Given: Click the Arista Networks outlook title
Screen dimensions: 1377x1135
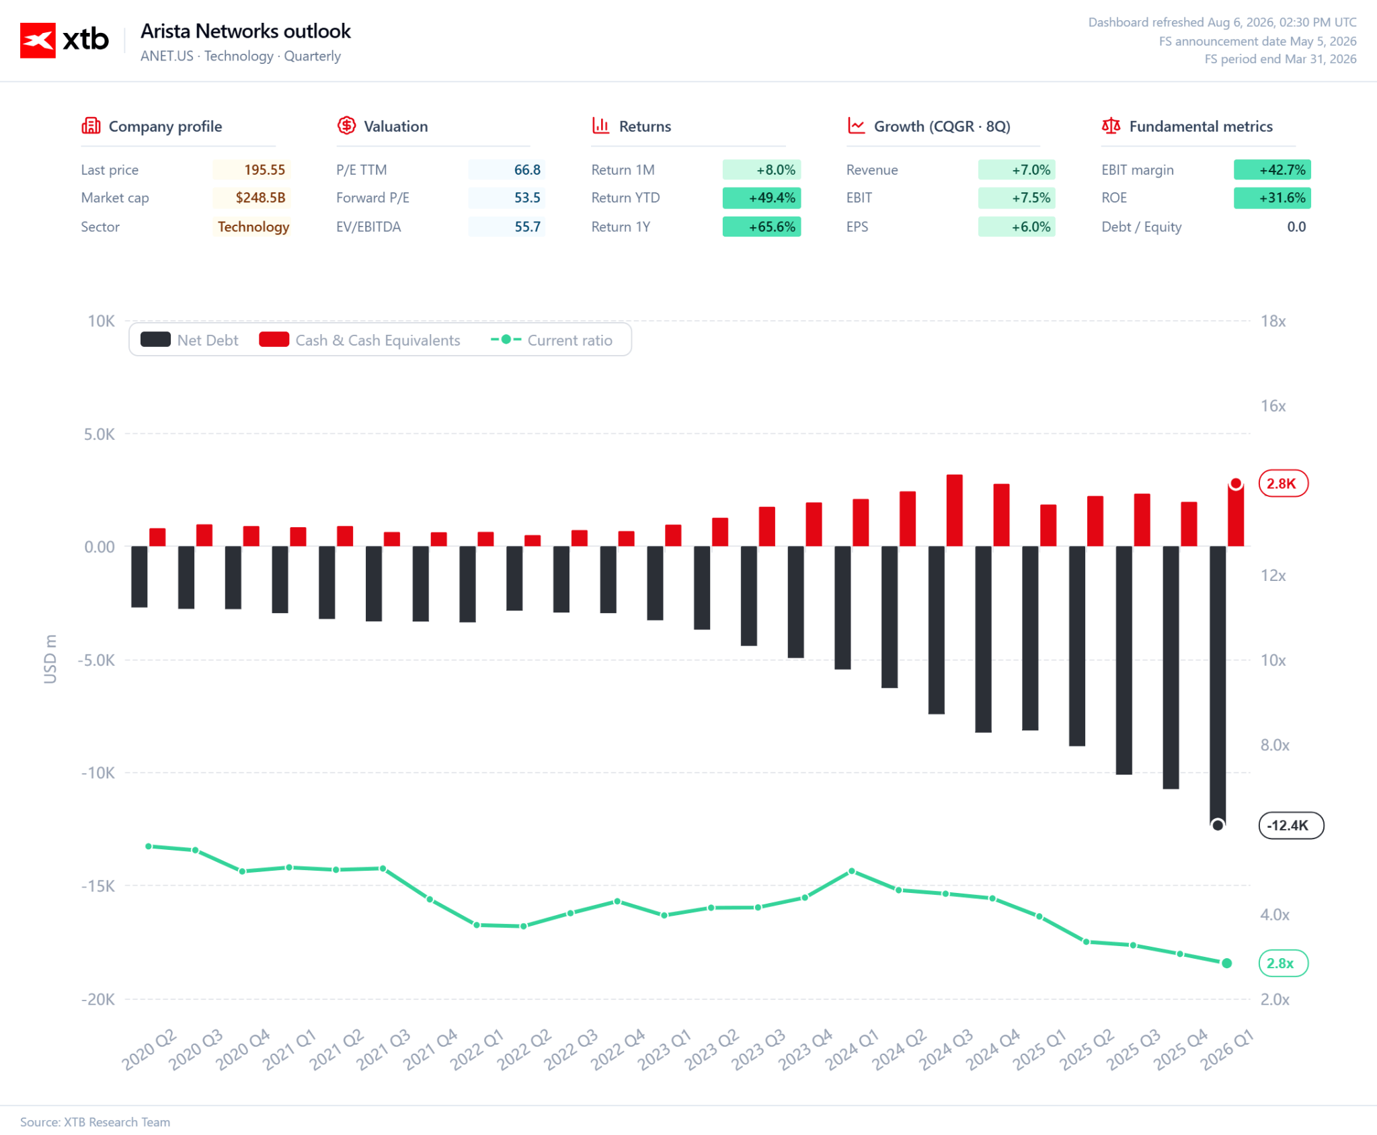Looking at the screenshot, I should tap(245, 31).
